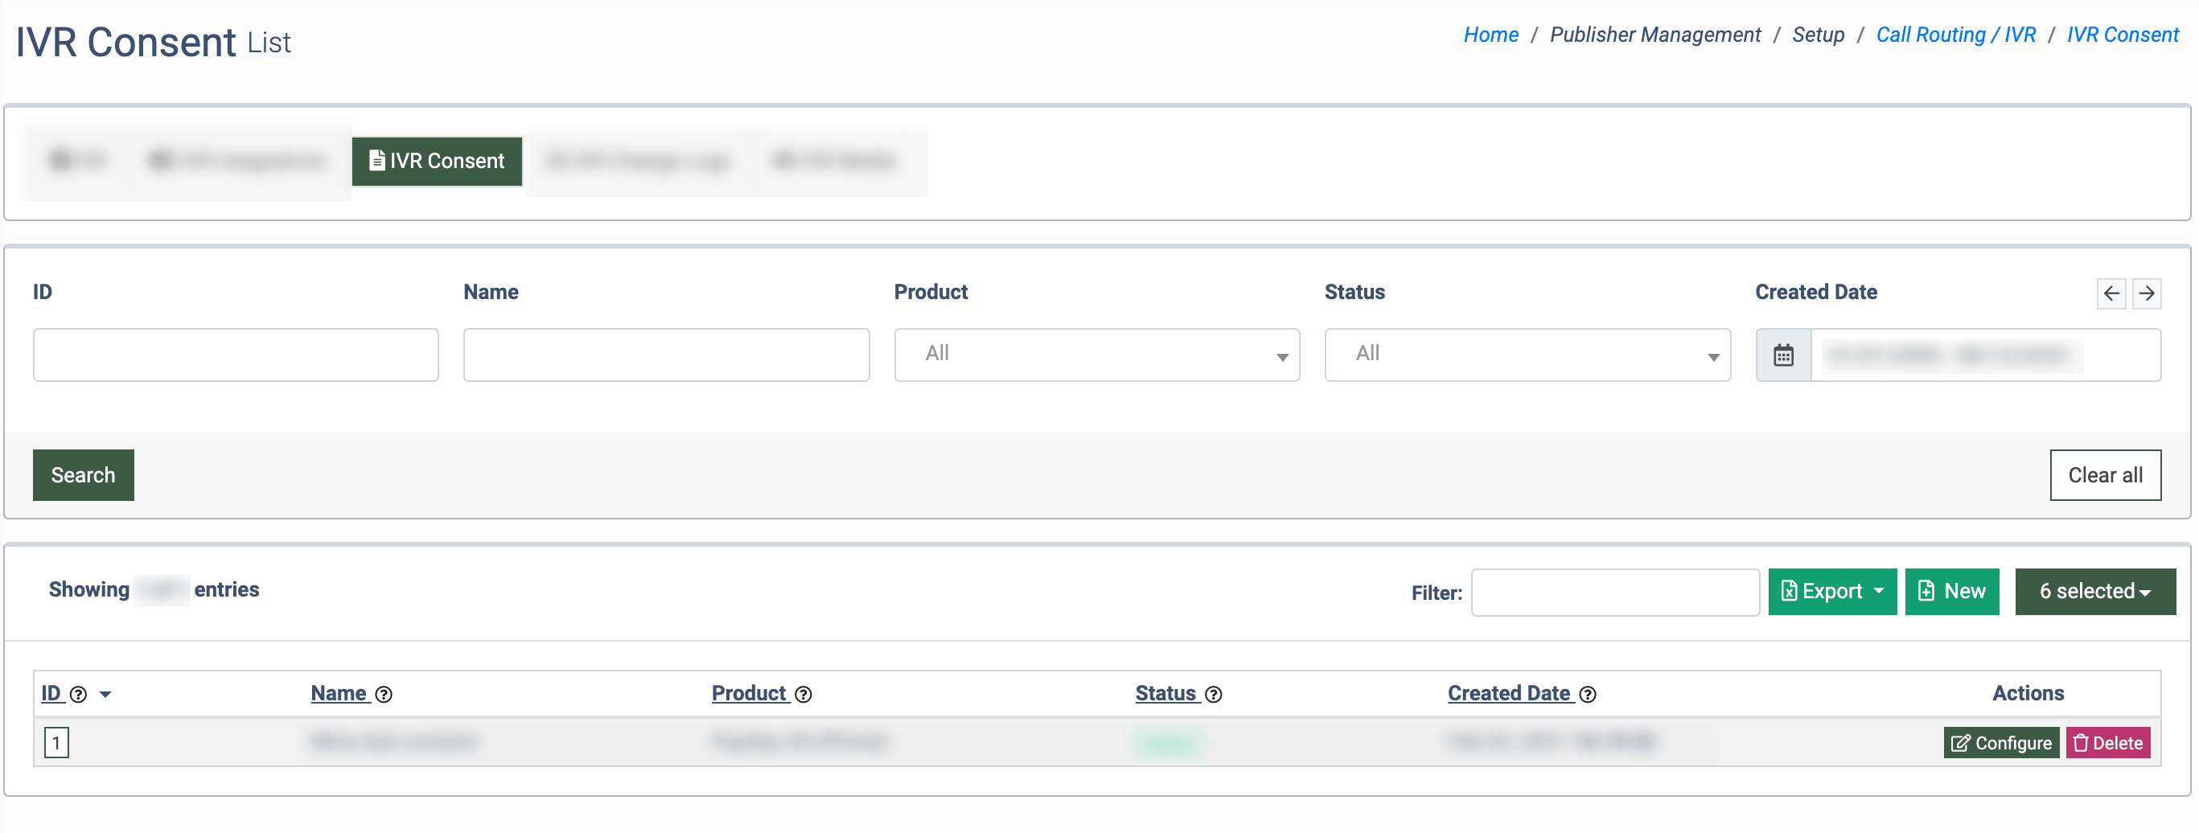
Task: Focus the table Filter text field
Action: click(x=1615, y=593)
